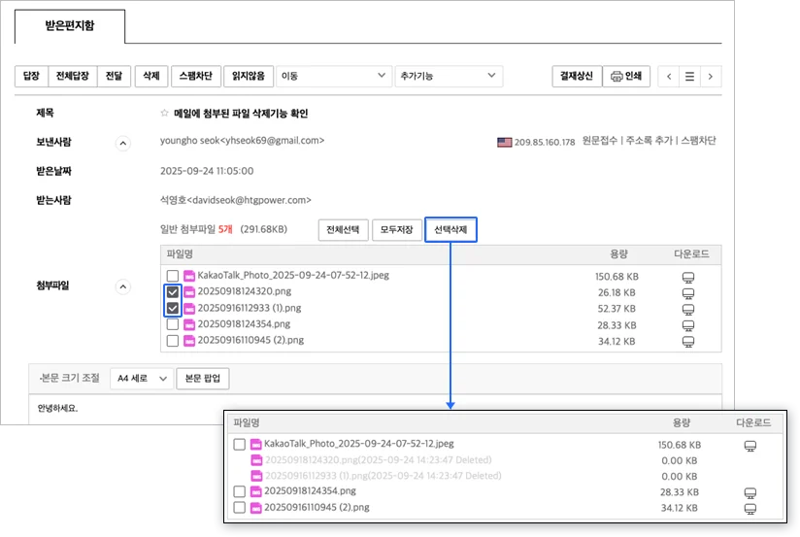Uncheck the 20250918124320.png checkbox

(x=172, y=292)
